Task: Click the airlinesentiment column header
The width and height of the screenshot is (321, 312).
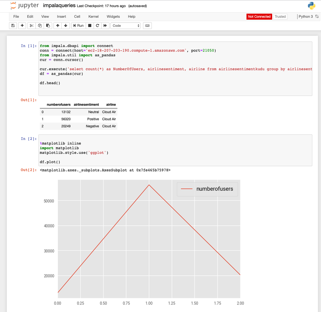Action: click(86, 105)
